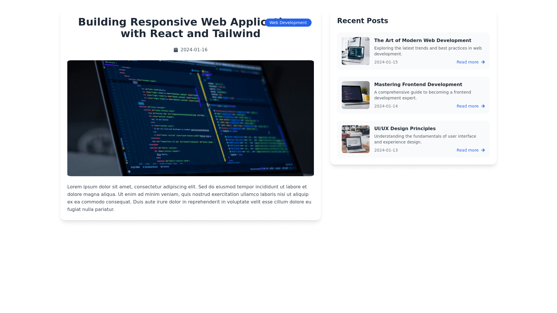This screenshot has width=557, height=313.
Task: Select Mastering Frontend Development post title
Action: [x=418, y=85]
